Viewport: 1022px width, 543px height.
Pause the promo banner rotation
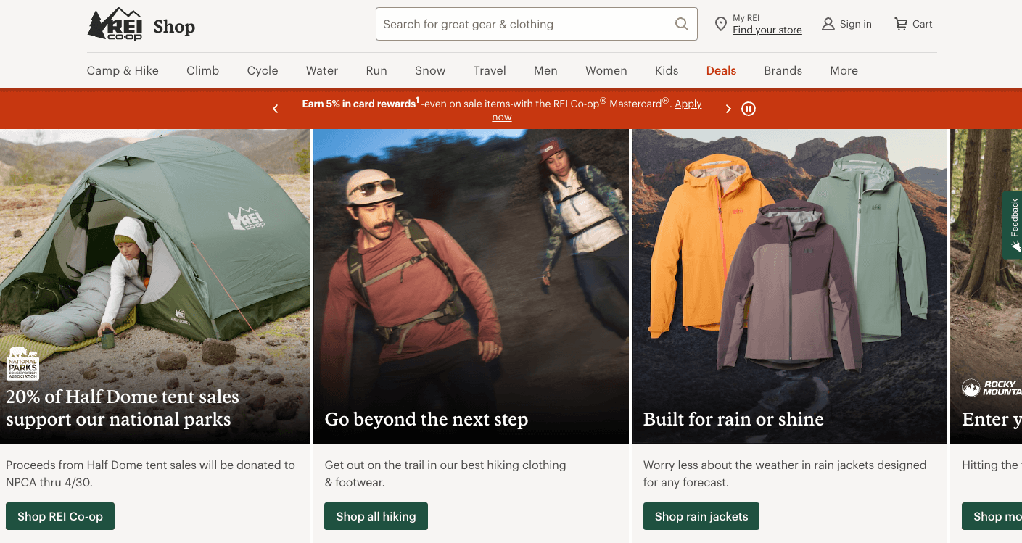click(x=749, y=109)
